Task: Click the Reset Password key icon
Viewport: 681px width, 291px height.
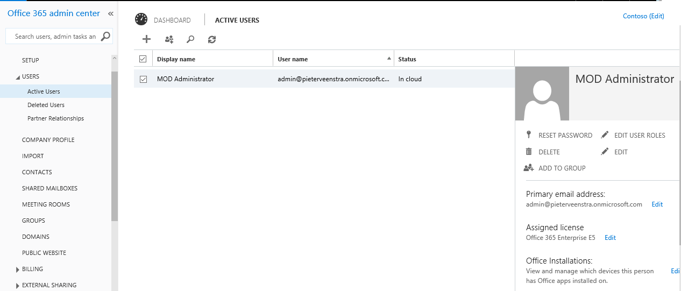Action: [529, 135]
